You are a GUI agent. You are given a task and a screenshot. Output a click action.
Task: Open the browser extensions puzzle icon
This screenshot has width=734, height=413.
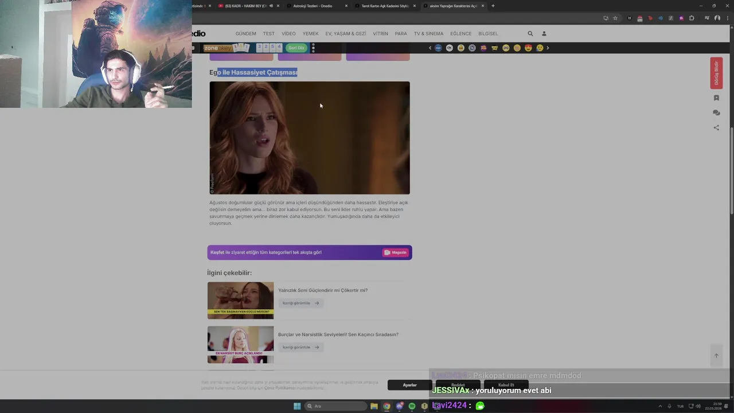(x=692, y=18)
